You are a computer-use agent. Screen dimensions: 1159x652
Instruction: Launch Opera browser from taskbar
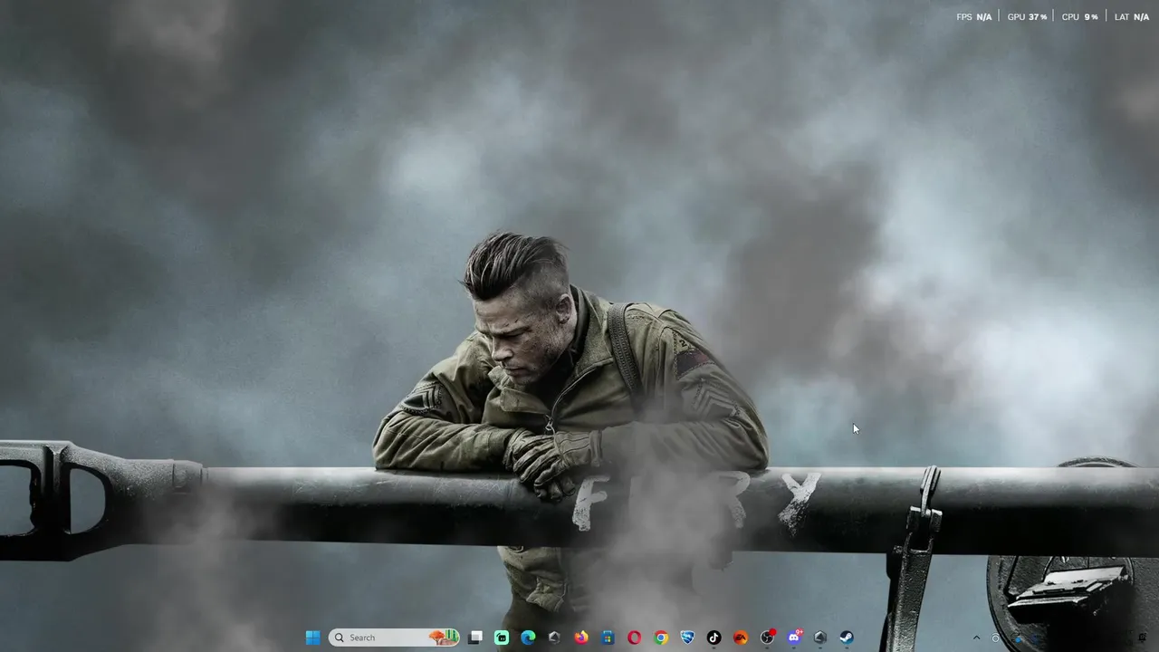634,638
